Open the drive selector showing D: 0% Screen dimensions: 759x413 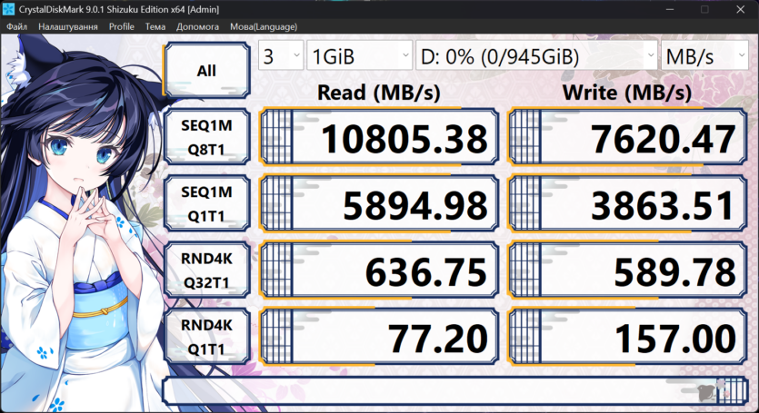pos(536,56)
